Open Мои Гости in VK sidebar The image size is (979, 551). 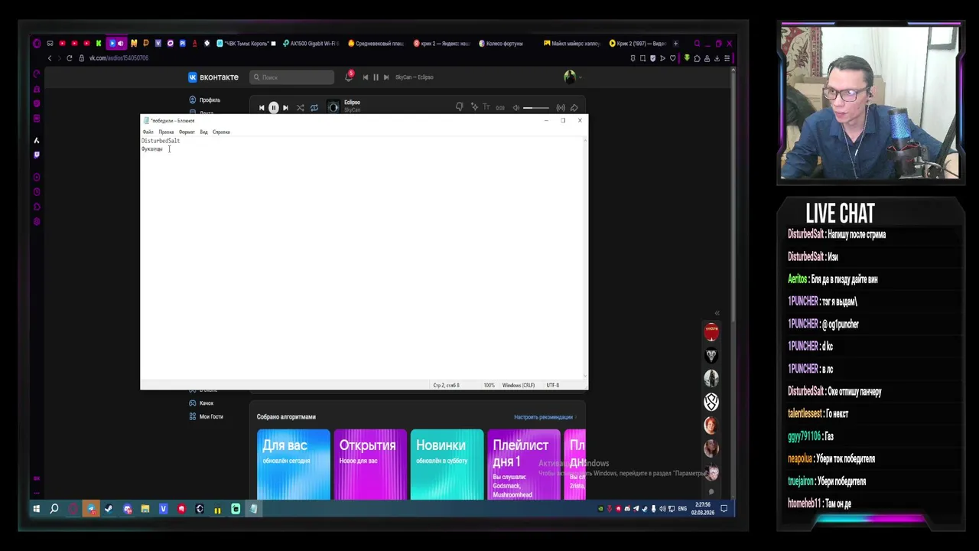(206, 416)
